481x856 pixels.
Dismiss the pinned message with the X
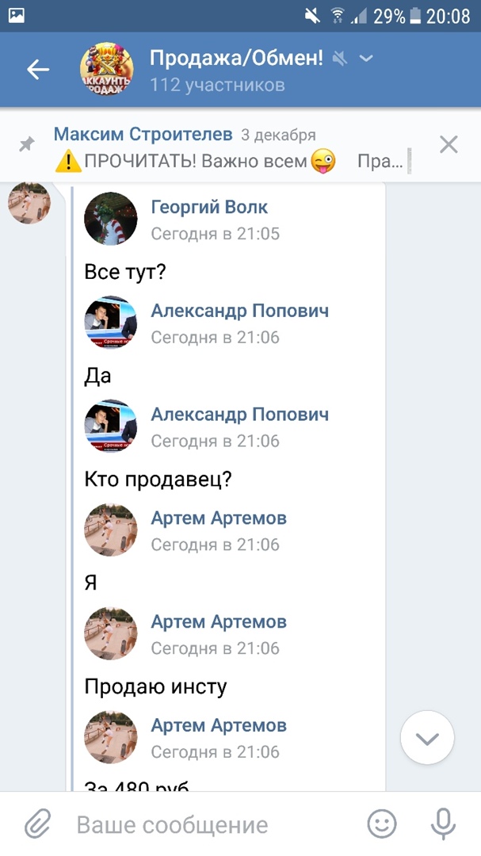(x=449, y=144)
